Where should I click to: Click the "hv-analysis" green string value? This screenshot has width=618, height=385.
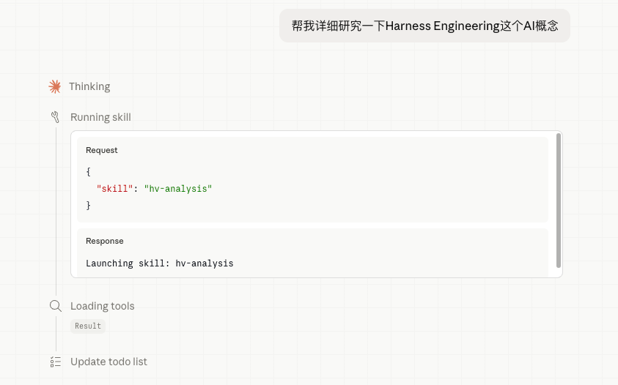177,189
